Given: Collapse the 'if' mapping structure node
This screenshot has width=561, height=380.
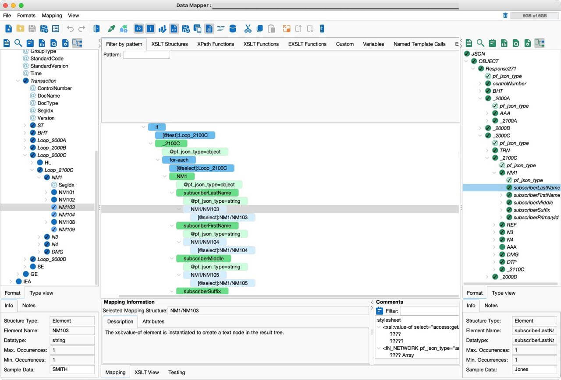Looking at the screenshot, I should click(x=143, y=127).
